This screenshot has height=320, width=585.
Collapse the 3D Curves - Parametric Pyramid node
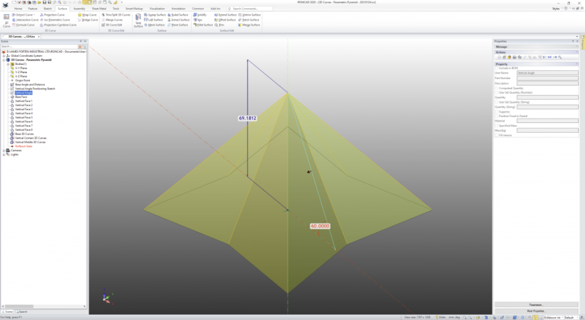point(4,60)
